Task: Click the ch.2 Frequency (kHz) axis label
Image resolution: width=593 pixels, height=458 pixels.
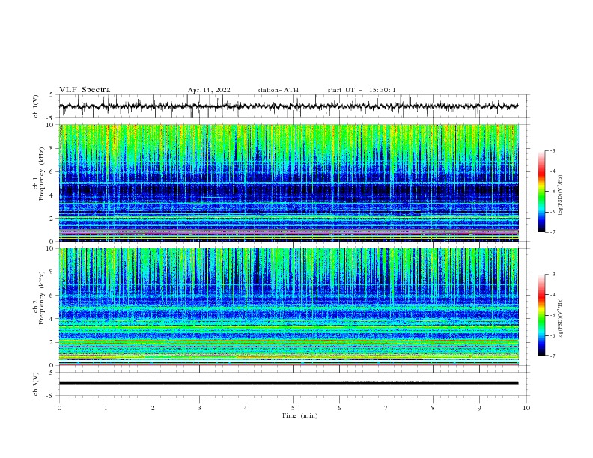Action: pyautogui.click(x=39, y=298)
